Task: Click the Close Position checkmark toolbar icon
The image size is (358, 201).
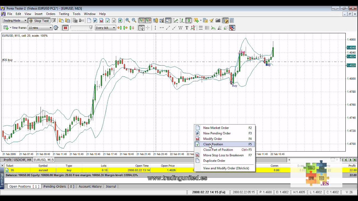Action: (x=107, y=20)
